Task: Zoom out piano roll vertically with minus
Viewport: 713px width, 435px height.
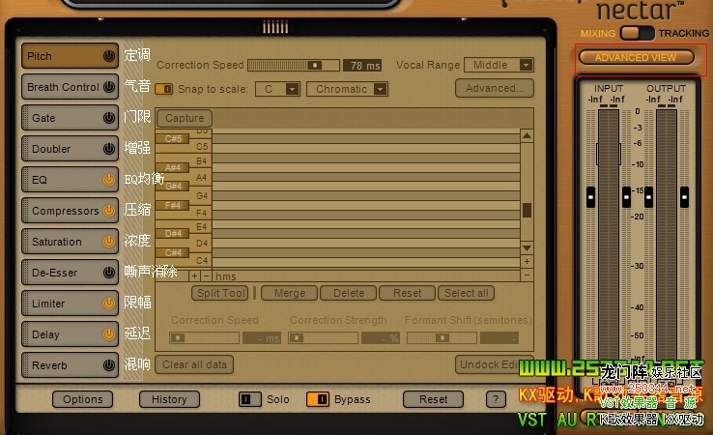Action: (527, 275)
